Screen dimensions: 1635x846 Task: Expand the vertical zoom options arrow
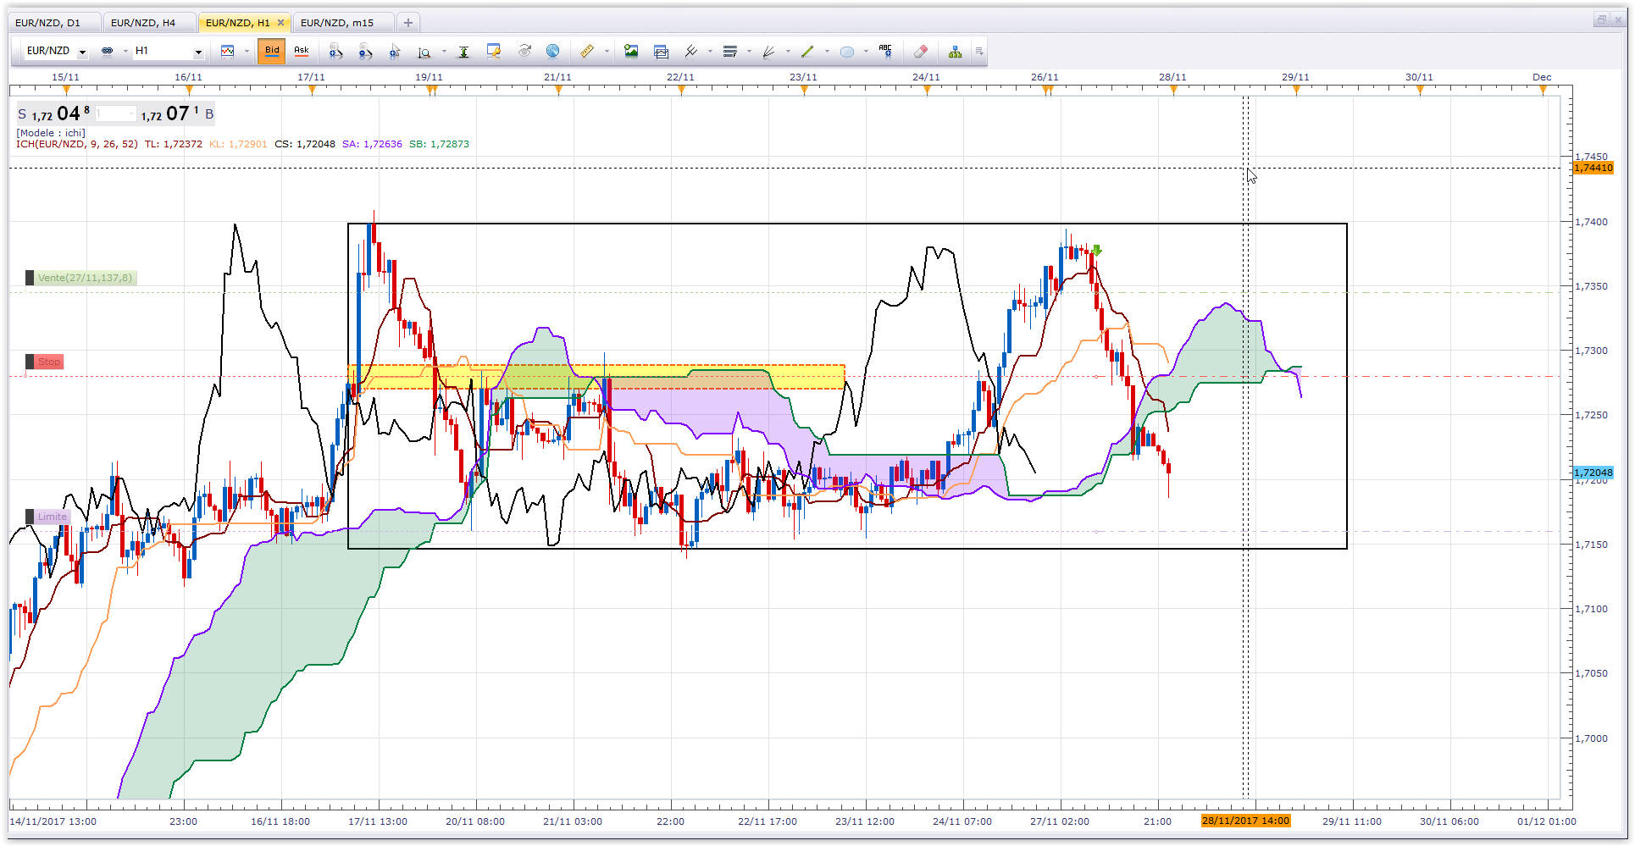tap(443, 52)
